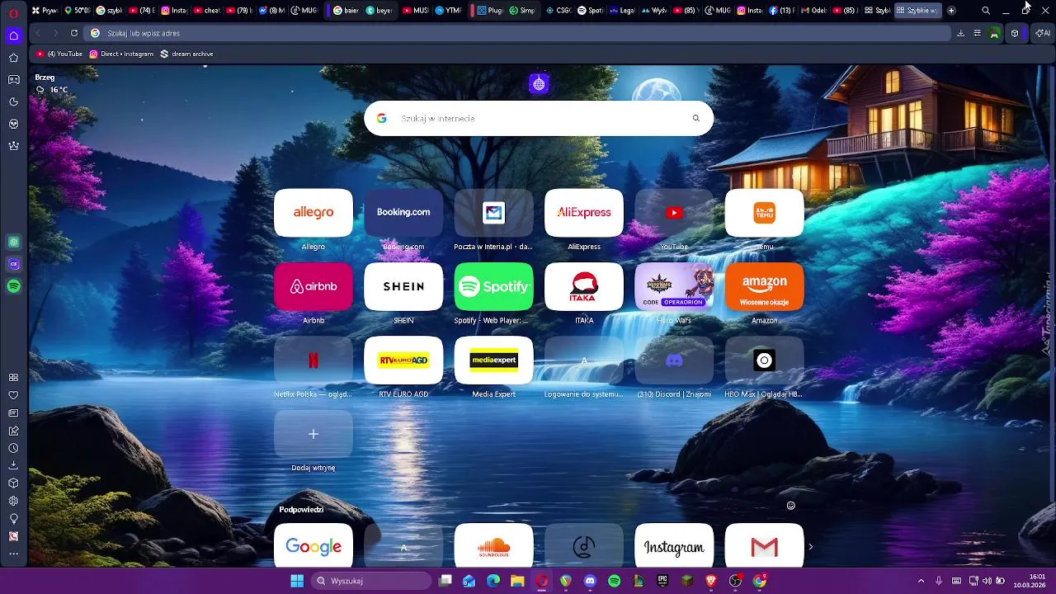Reload the page with the refresh button
1056x594 pixels.
tap(74, 33)
